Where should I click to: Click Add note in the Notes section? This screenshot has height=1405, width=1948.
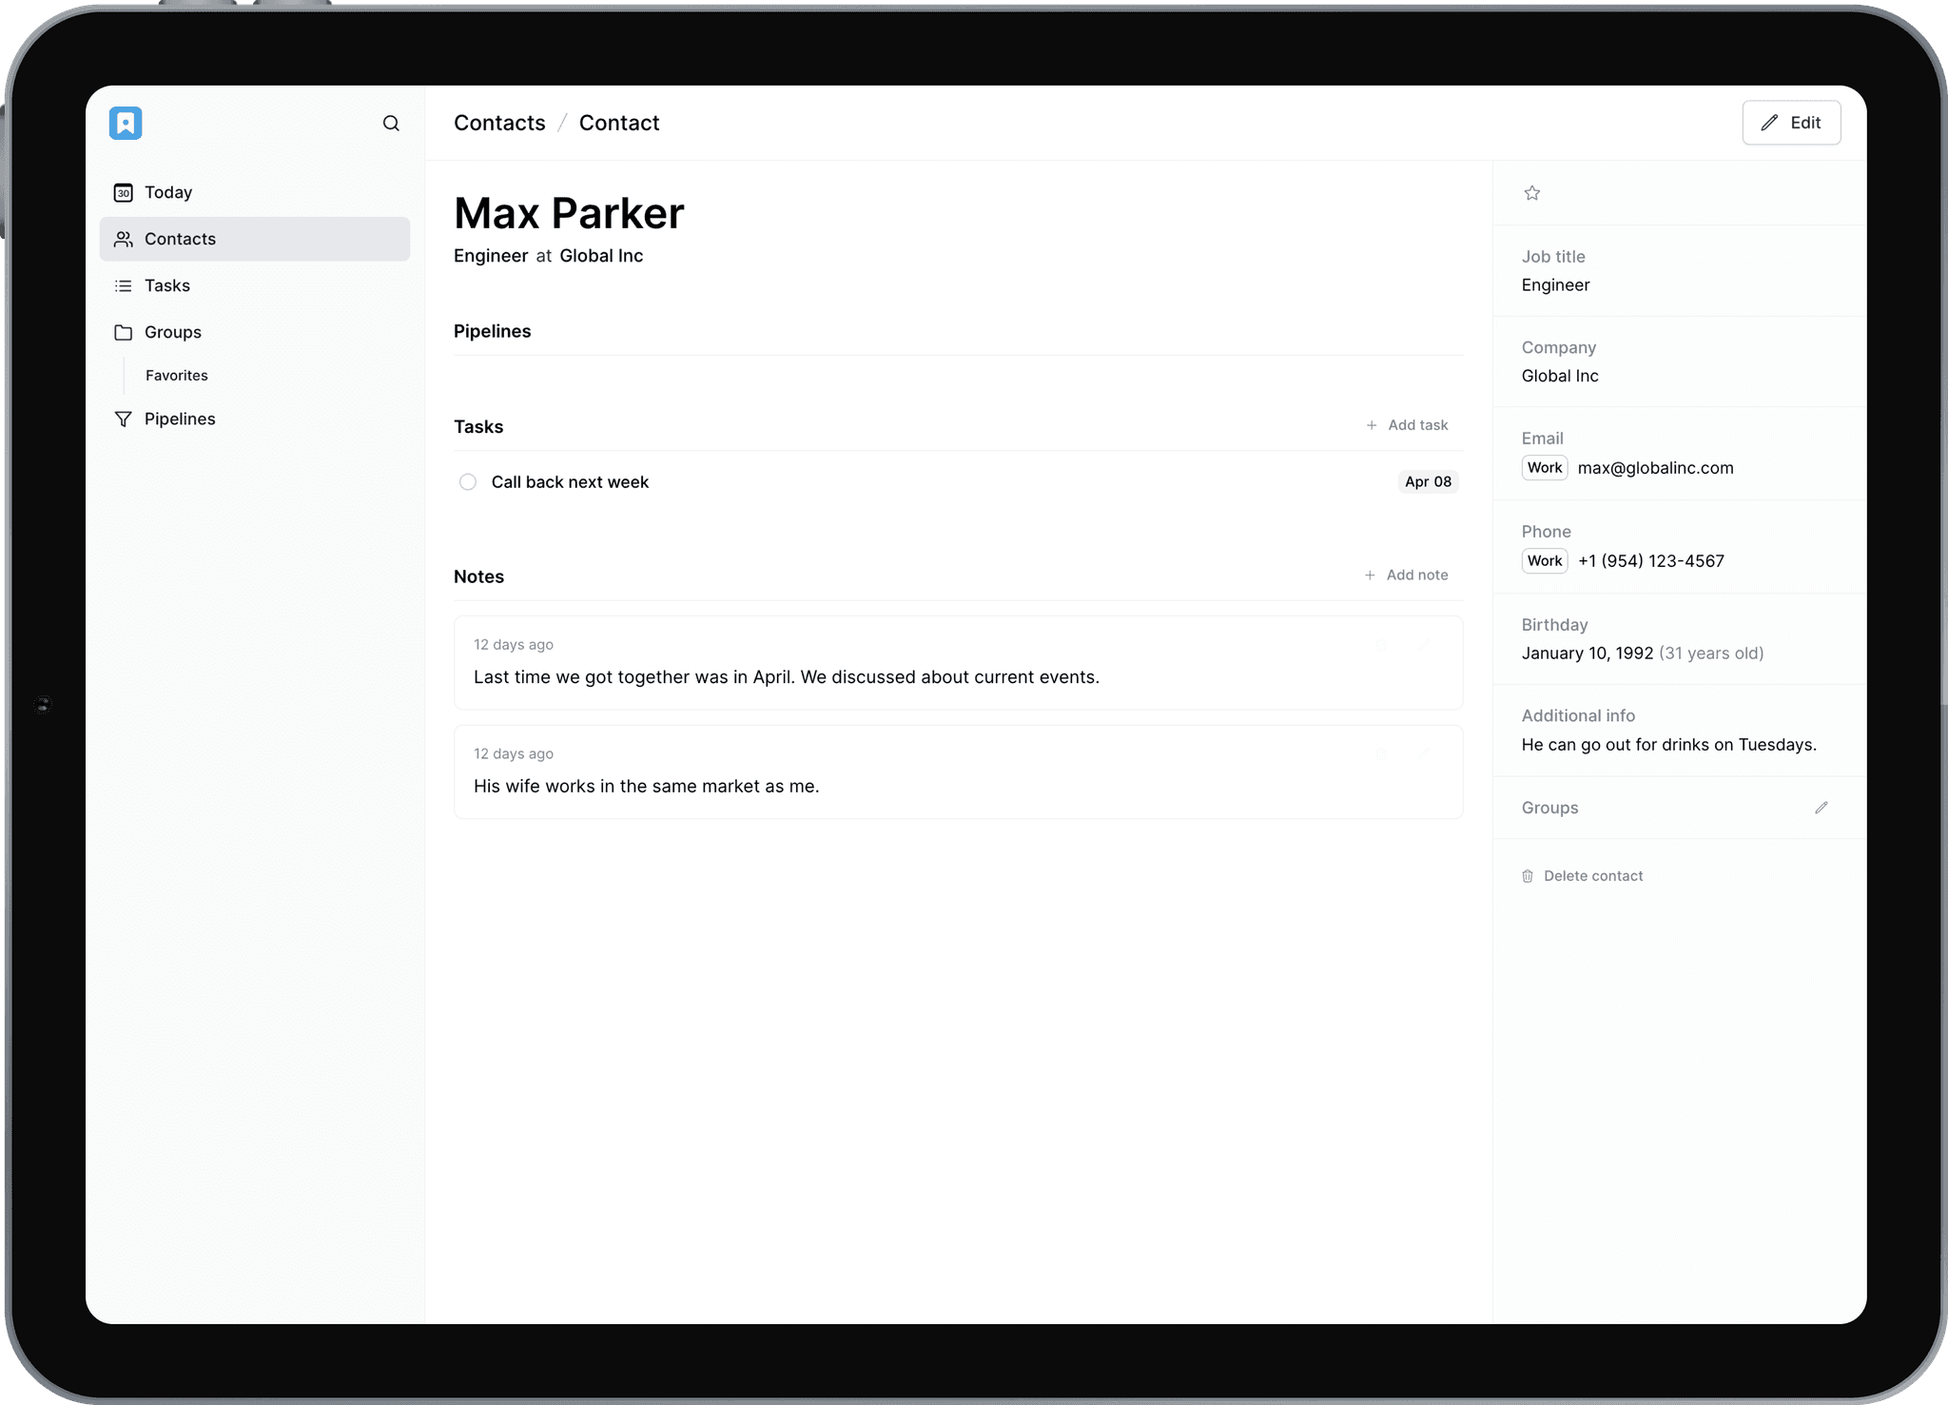pyautogui.click(x=1416, y=575)
